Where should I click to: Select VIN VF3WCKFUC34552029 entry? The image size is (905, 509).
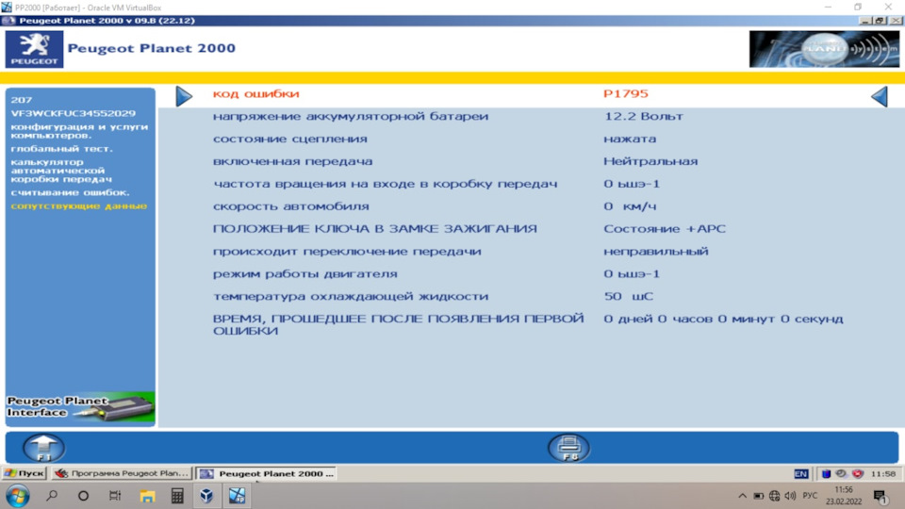[74, 113]
